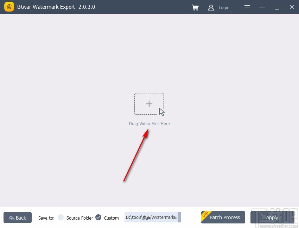Click Login
Viewport: 299px width, 228px height.
[224, 7]
